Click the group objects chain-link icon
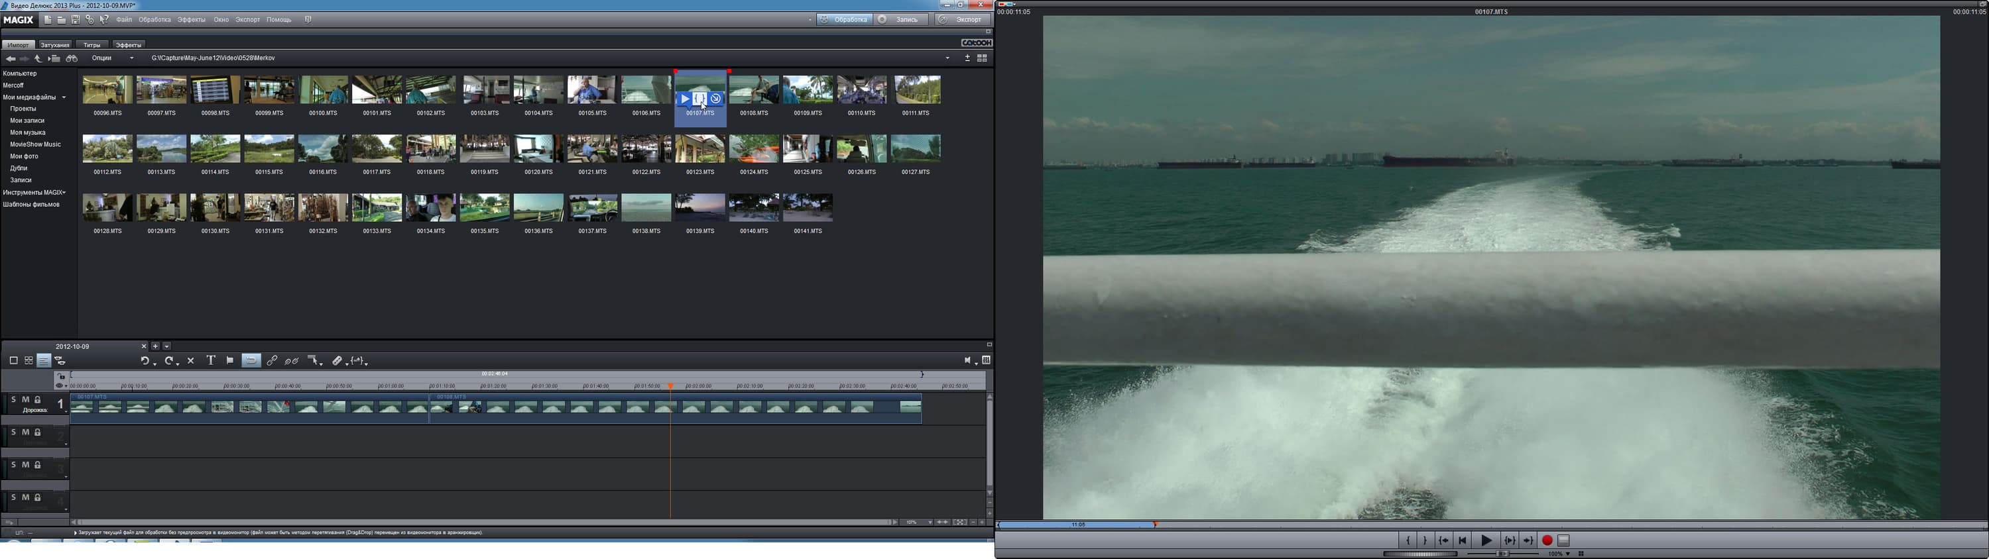 [x=272, y=361]
